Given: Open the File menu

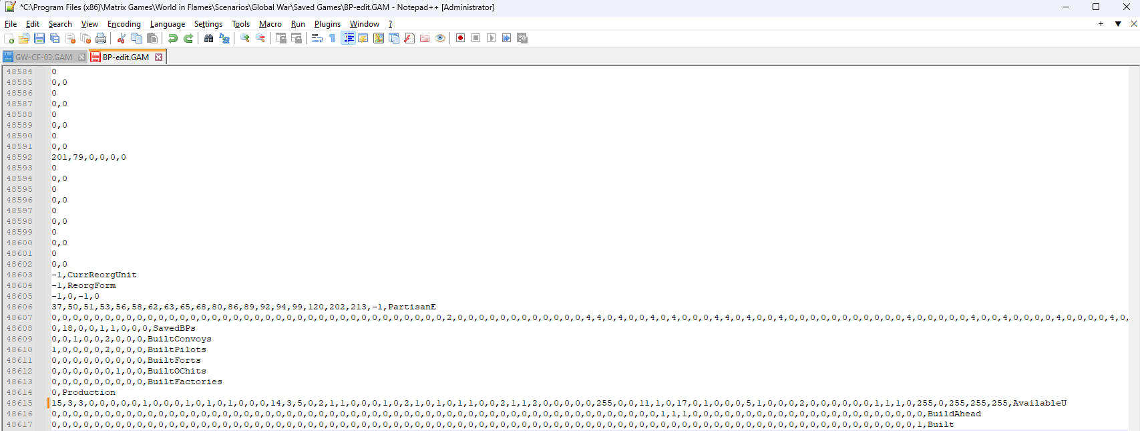Looking at the screenshot, I should pos(11,24).
